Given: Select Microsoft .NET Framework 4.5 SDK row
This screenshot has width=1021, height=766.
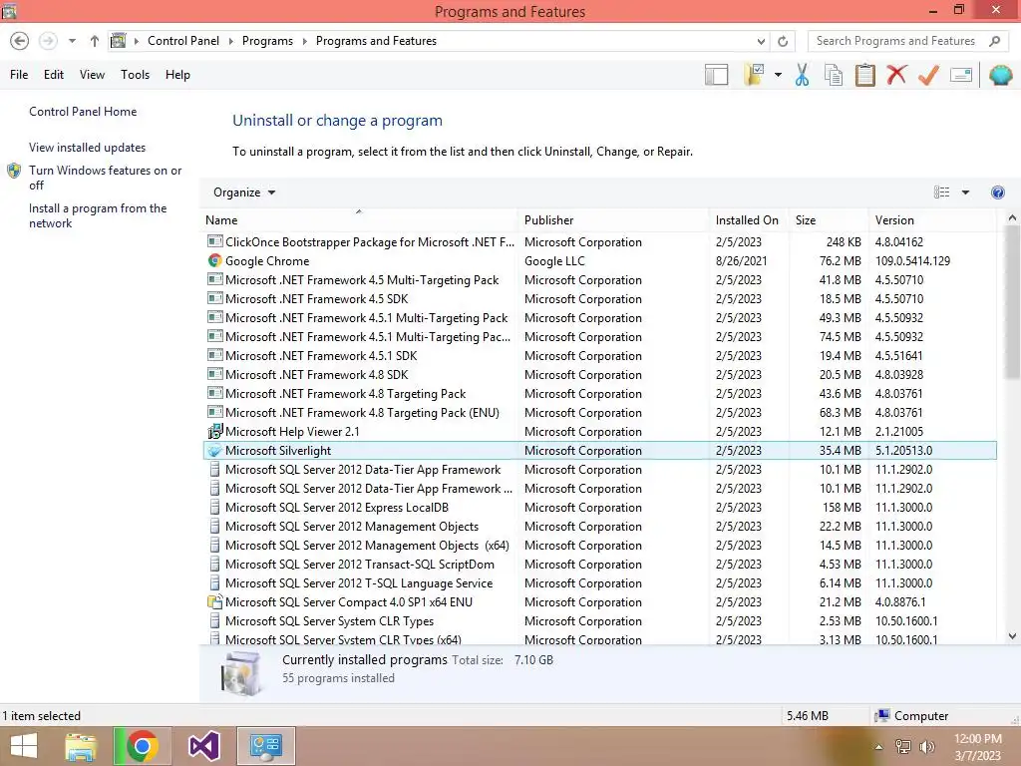Looking at the screenshot, I should click(x=599, y=299).
